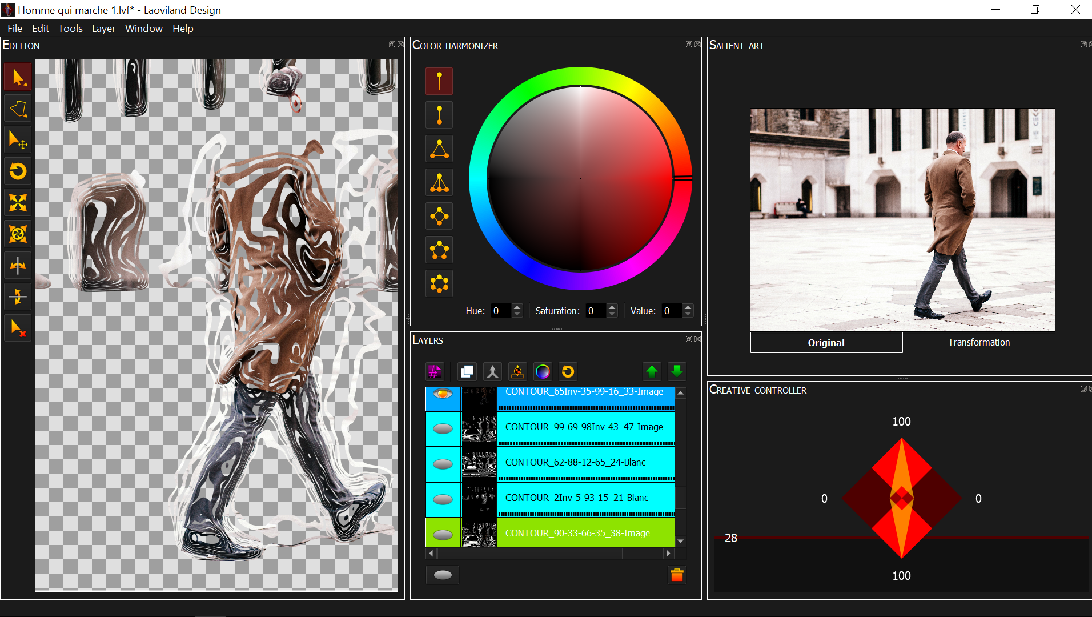This screenshot has width=1092, height=617.
Task: Increase the Saturation value
Action: [x=612, y=307]
